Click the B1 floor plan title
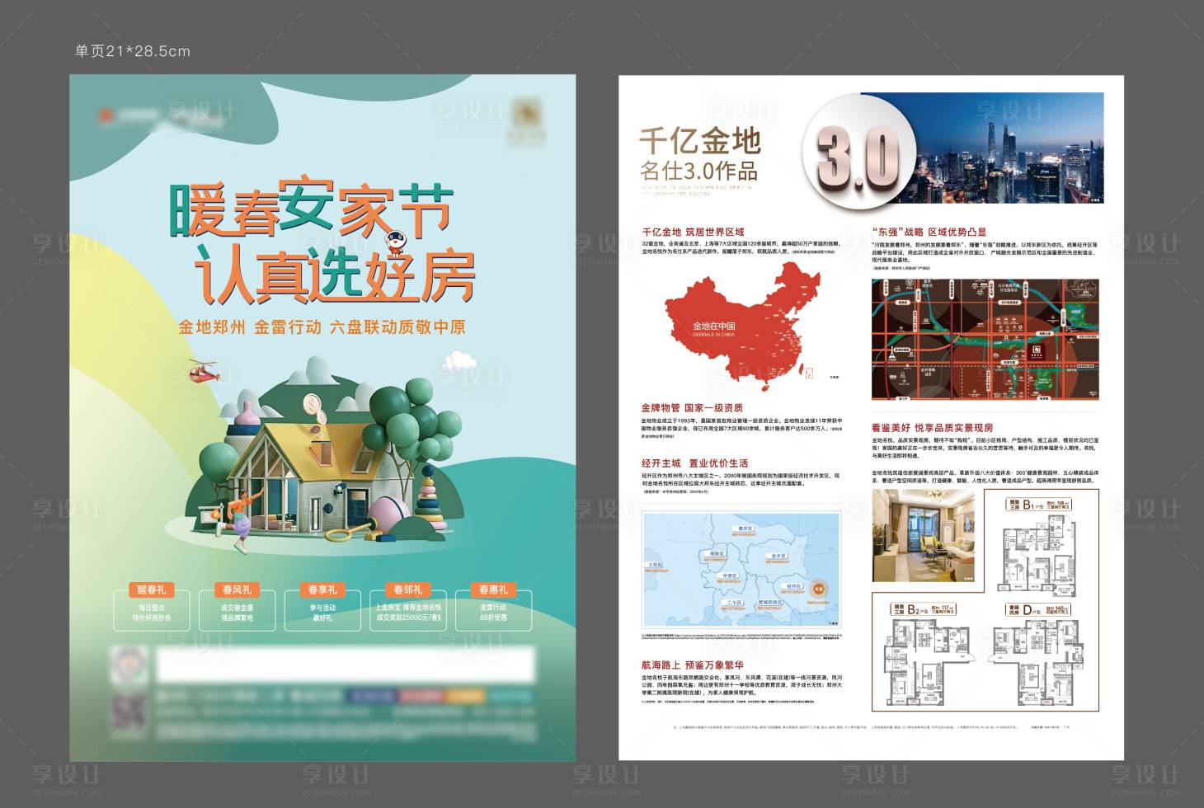The image size is (1204, 808). pyautogui.click(x=1039, y=505)
